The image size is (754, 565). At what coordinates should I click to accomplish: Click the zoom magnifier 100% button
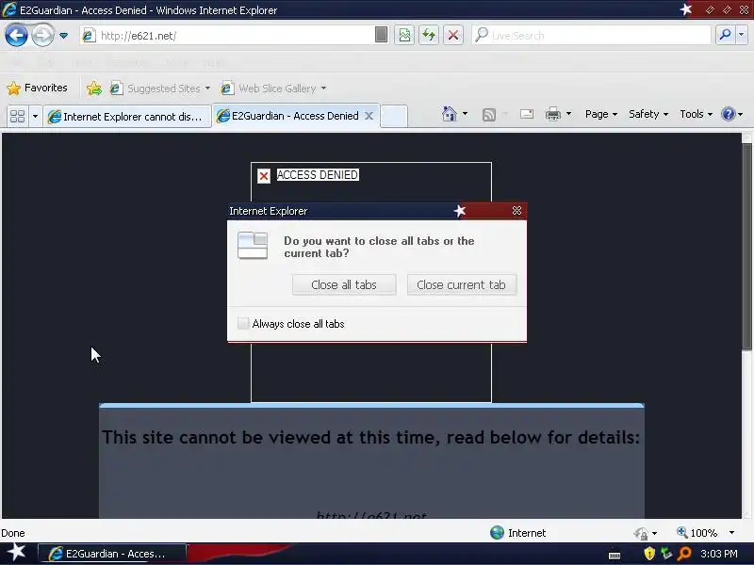click(697, 532)
